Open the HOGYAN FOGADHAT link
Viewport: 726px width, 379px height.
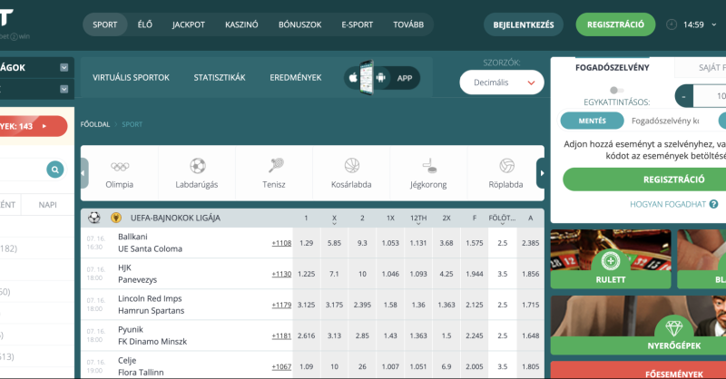[x=668, y=204]
